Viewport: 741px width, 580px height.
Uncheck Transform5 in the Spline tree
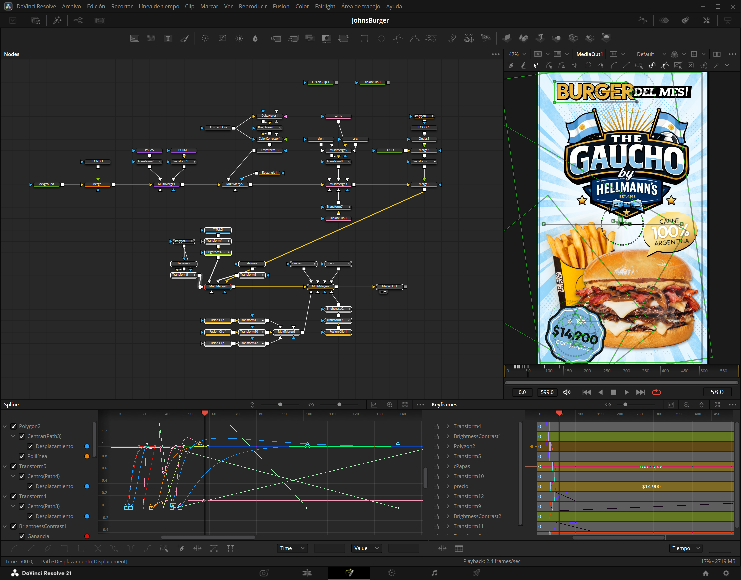click(14, 466)
